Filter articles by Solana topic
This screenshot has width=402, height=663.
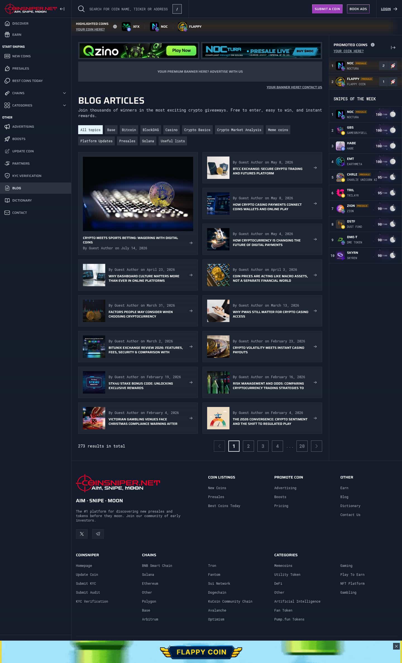148,141
